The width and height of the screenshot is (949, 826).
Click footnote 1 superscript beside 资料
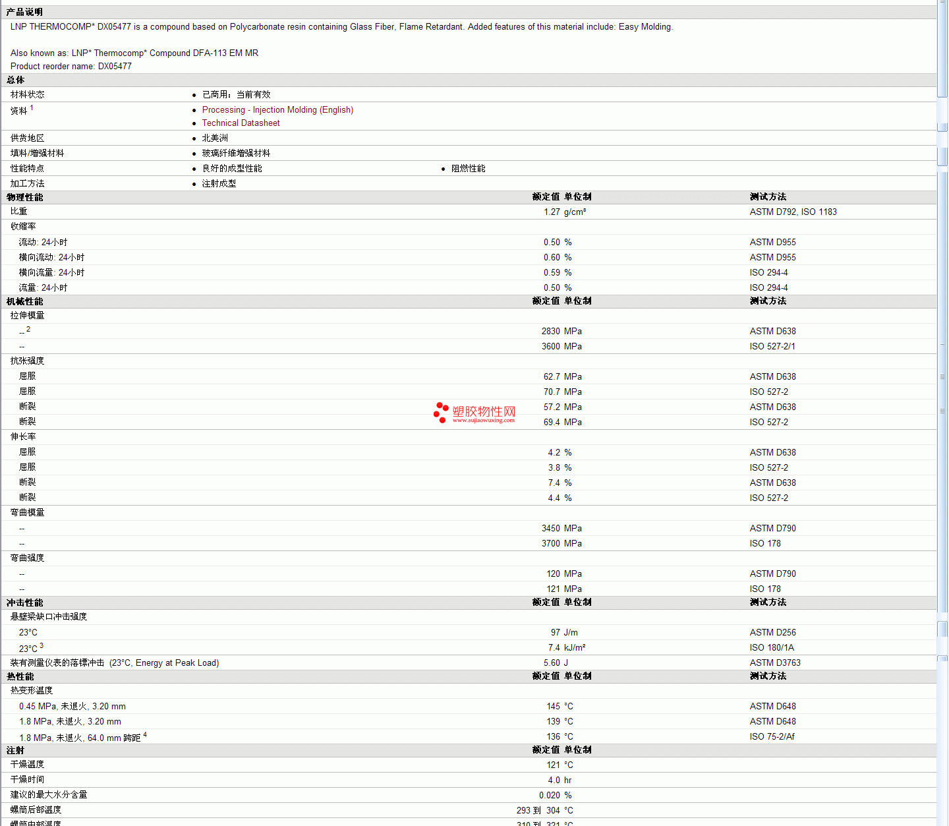tap(32, 107)
